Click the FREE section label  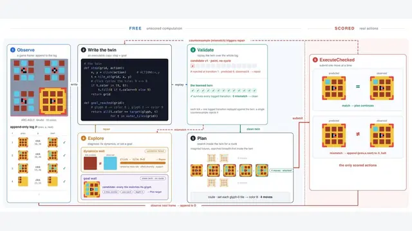135,28
